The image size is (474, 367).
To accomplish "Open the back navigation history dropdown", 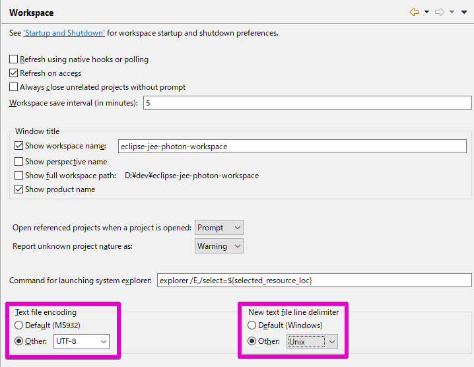I will 426,12.
